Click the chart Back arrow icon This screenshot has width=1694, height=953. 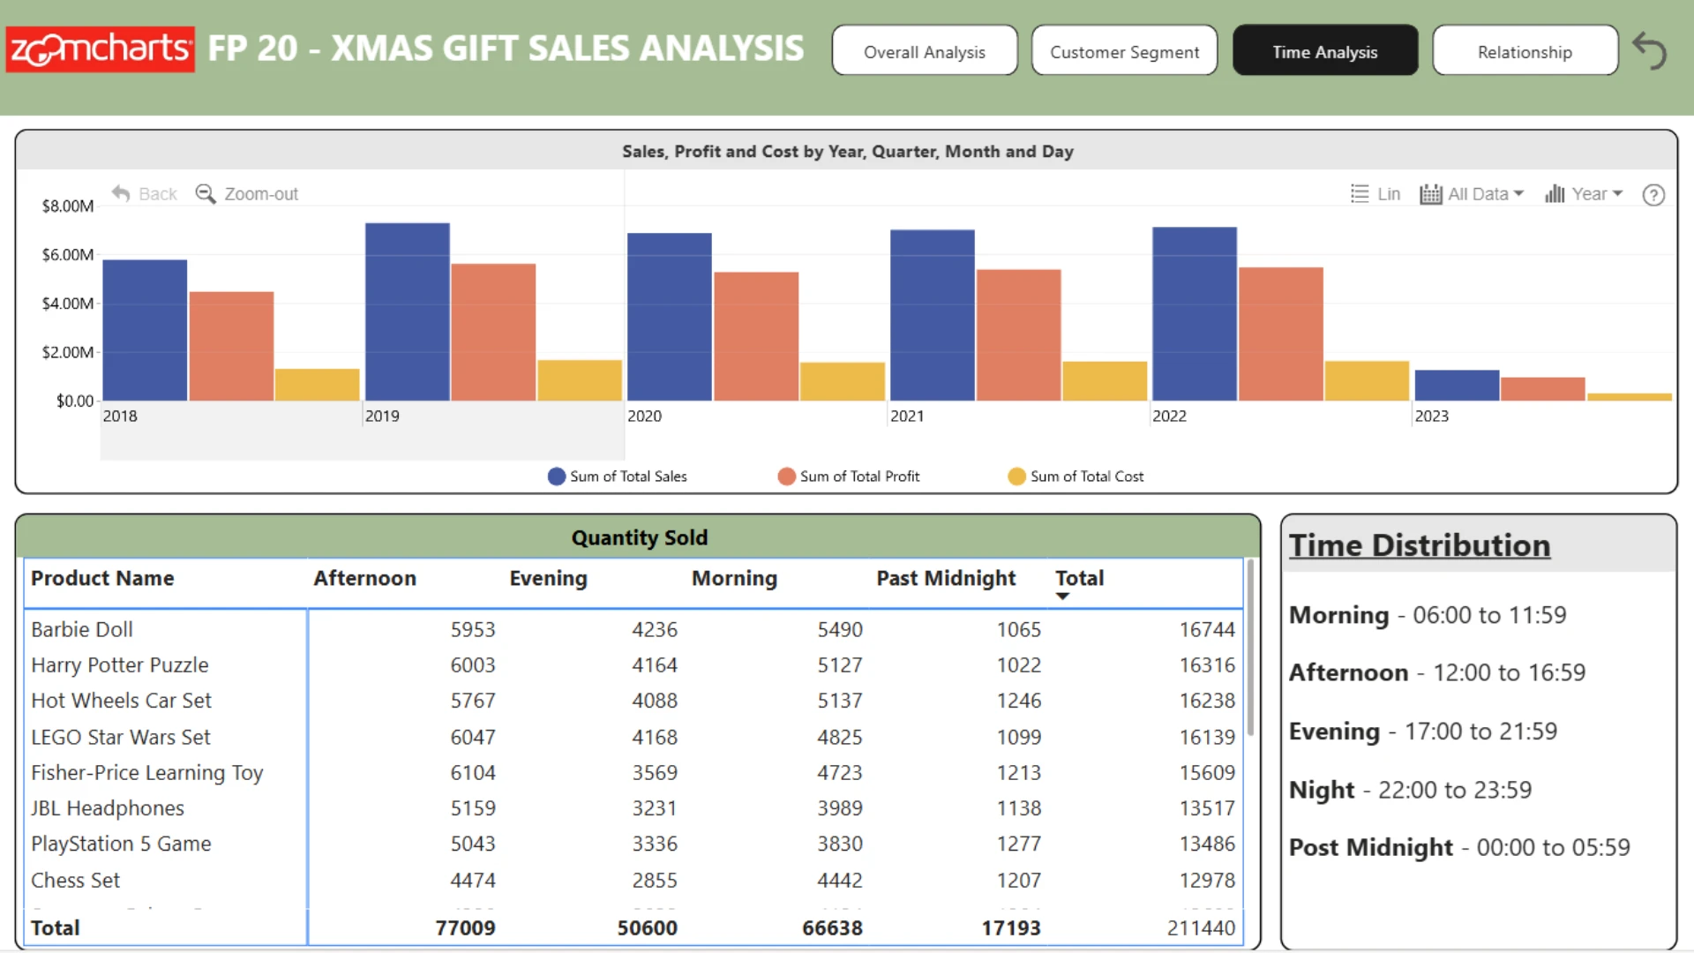point(121,193)
